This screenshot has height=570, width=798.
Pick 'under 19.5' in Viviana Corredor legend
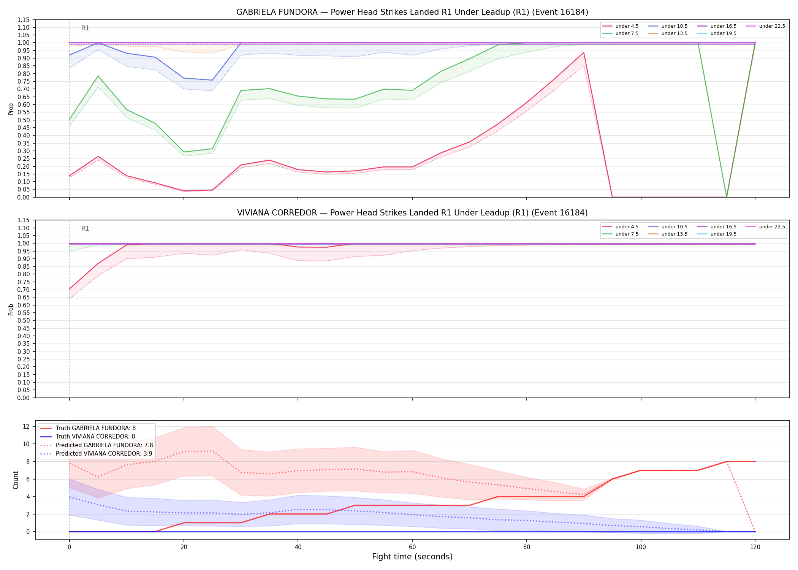click(x=717, y=234)
